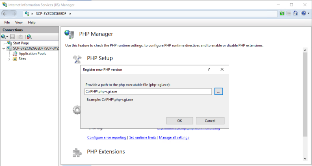Go to Home via house icon
This screenshot has width=312, height=166.
point(296,13)
